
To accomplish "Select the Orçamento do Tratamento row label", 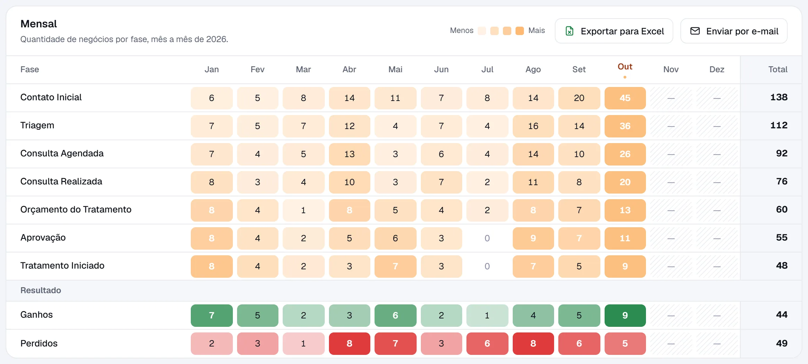I will [76, 209].
